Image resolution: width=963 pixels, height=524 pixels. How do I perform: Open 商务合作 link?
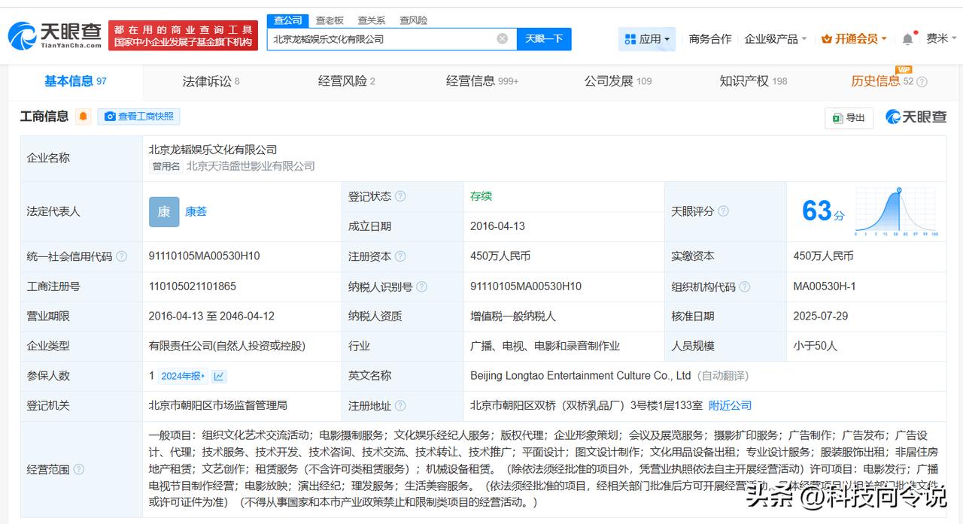pos(710,39)
